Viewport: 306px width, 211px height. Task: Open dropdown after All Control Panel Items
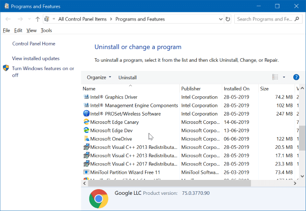111,19
